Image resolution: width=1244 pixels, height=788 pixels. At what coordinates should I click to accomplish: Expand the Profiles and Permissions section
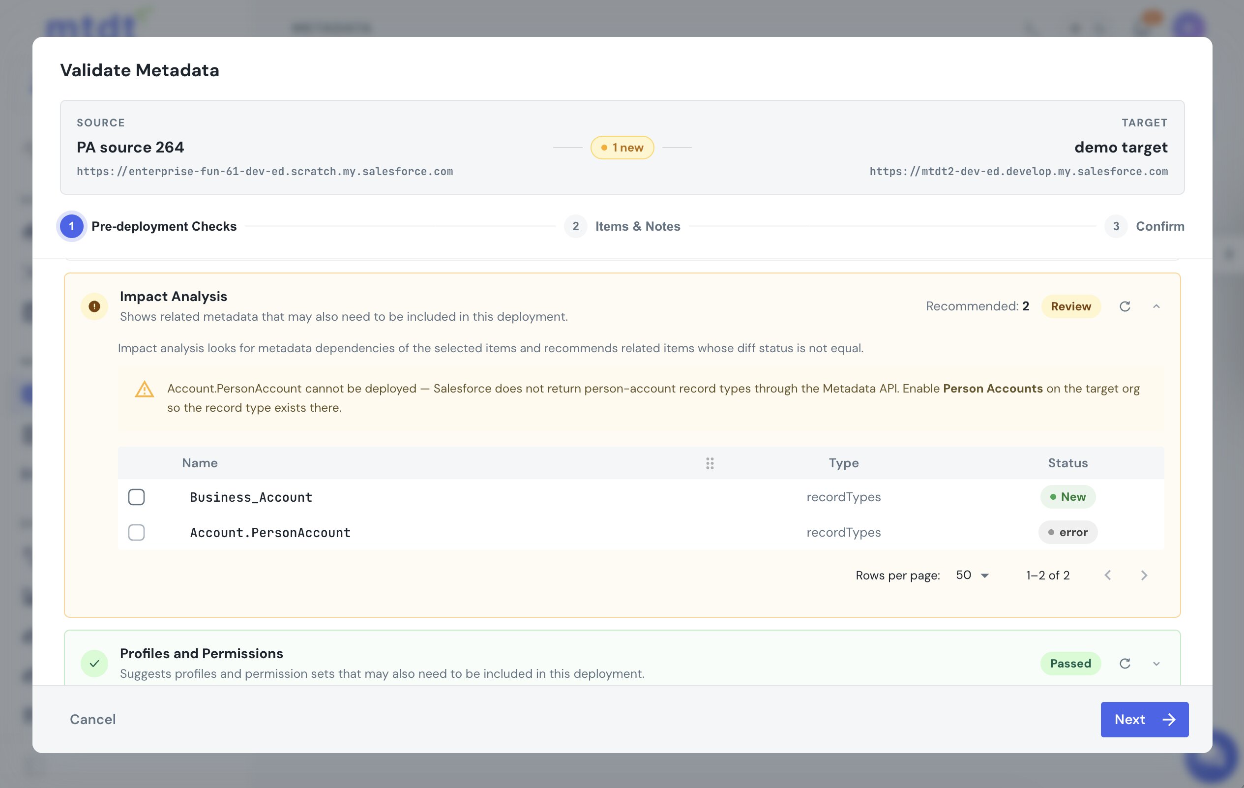[x=1156, y=664]
